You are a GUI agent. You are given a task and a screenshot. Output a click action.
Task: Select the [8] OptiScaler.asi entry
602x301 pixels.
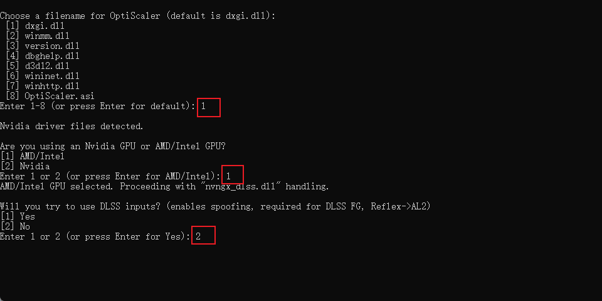[x=50, y=96]
